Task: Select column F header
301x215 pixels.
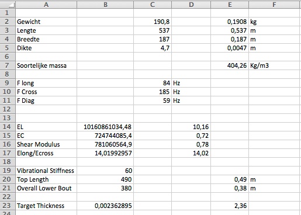Action: point(274,5)
